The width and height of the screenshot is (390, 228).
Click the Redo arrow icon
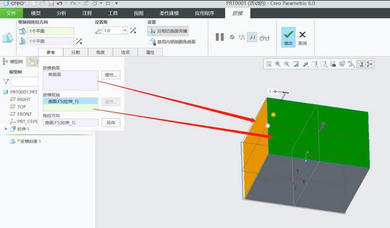click(73, 3)
